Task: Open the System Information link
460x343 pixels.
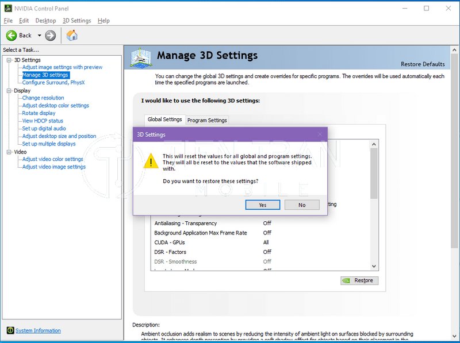Action: tap(38, 330)
